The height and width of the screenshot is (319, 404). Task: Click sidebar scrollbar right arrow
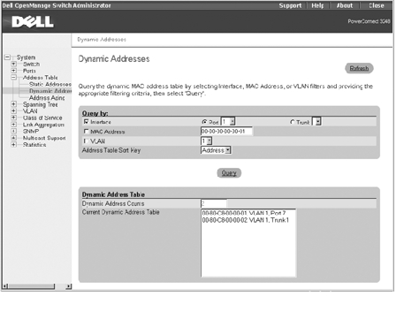pos(69,286)
